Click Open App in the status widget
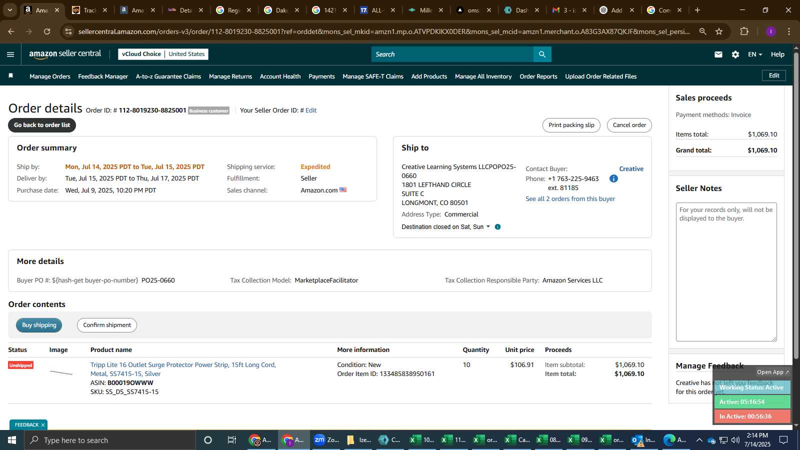This screenshot has height=450, width=800. 772,372
